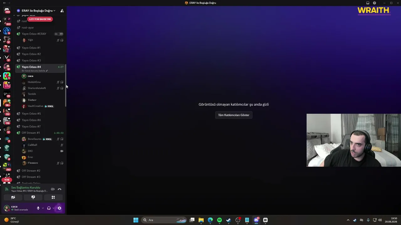The image size is (401, 225).
Task: Join the Yayın Odası #ERAY voice channel
Action: (x=40, y=34)
